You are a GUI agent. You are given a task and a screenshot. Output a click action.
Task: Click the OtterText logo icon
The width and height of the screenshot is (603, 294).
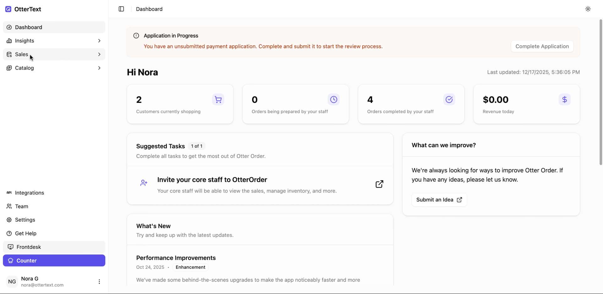click(8, 9)
